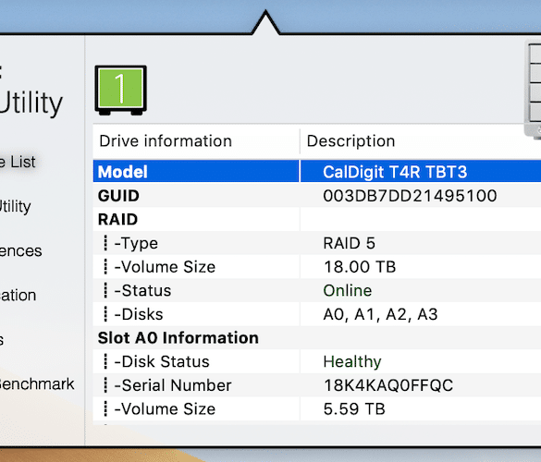Click the Description column header

click(350, 141)
